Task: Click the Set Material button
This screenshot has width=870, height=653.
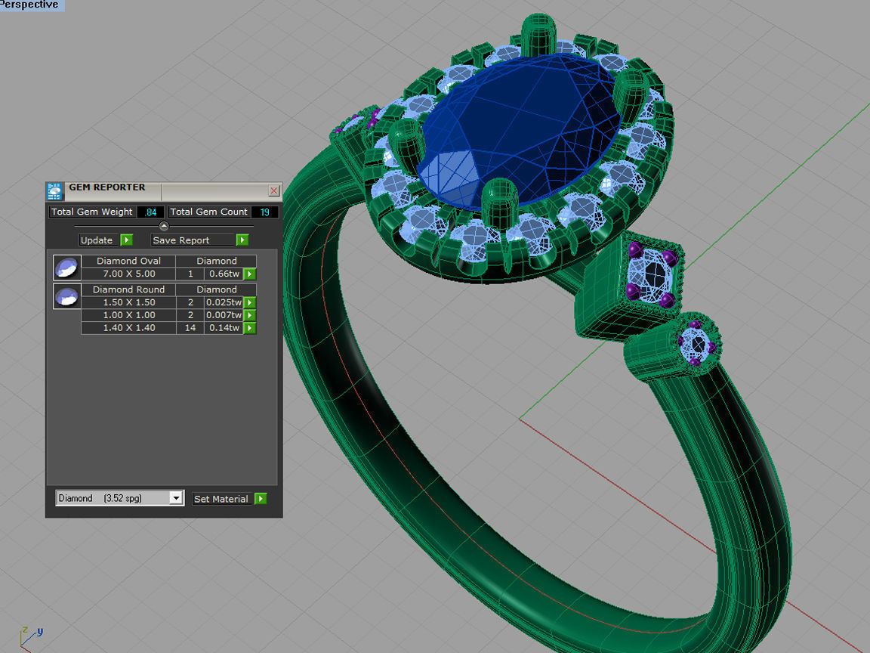Action: 221,499
